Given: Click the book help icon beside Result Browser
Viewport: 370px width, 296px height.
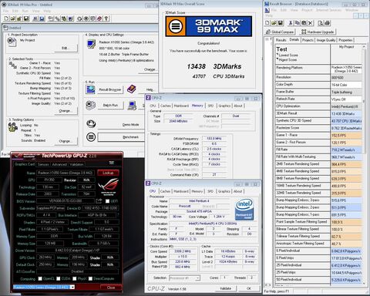Looking at the screenshot, I should tap(132, 89).
